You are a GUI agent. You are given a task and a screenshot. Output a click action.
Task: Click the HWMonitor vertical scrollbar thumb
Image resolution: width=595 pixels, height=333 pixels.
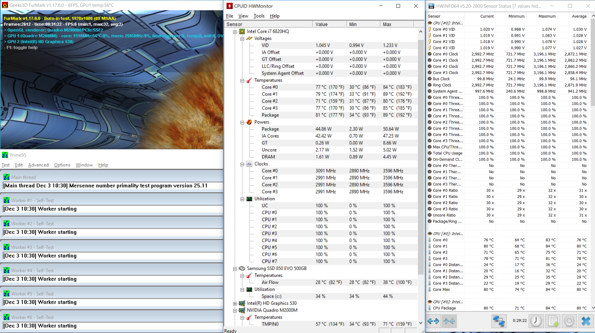click(421, 156)
